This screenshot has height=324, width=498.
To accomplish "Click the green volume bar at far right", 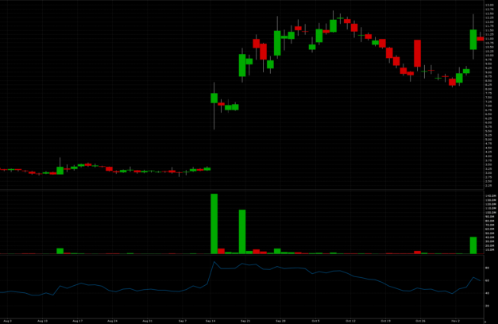I will point(473,245).
